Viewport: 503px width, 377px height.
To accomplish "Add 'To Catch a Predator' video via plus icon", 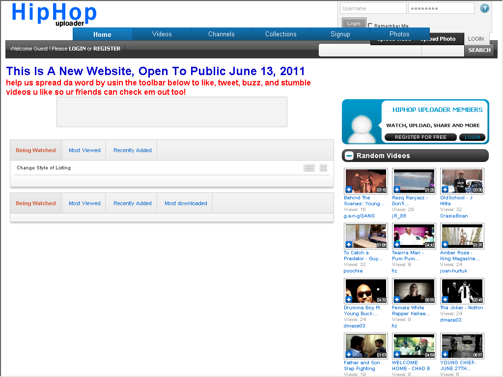I will [x=349, y=244].
